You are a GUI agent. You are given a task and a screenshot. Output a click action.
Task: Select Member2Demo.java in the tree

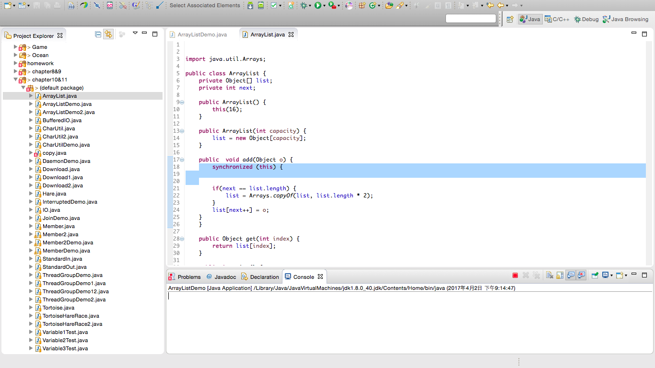coord(68,242)
